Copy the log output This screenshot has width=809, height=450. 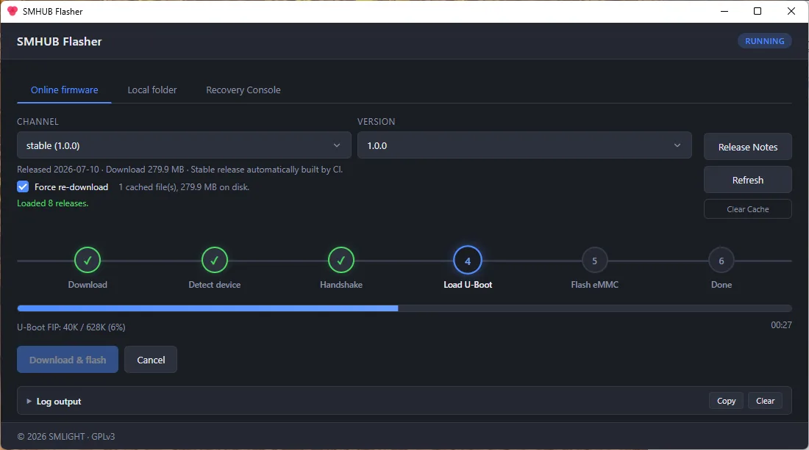[x=726, y=401]
